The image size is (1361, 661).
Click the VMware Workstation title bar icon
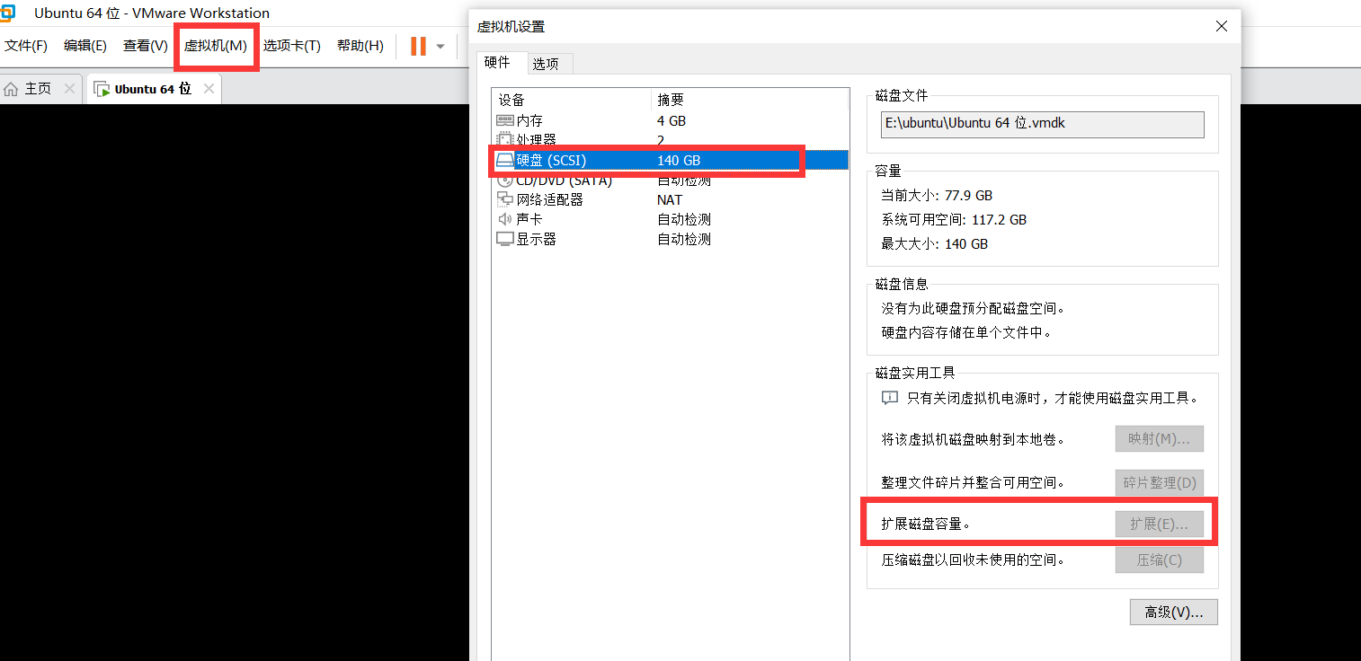pyautogui.click(x=7, y=13)
